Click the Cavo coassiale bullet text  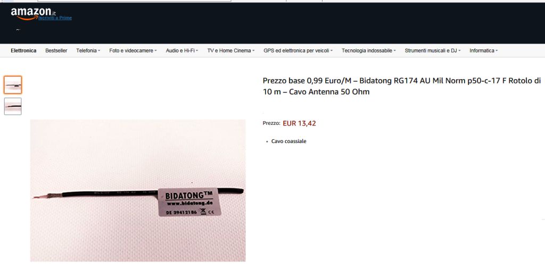pyautogui.click(x=289, y=141)
